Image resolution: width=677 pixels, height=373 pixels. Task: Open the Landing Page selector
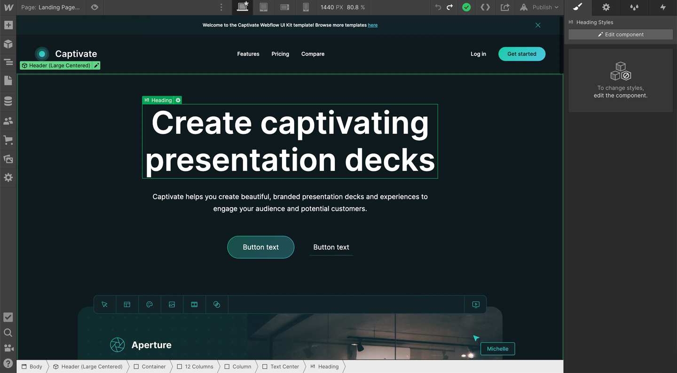point(52,8)
